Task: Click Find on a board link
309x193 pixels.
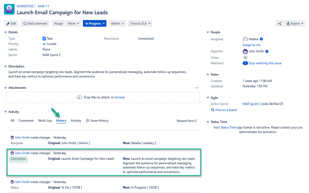Action: click(226, 110)
